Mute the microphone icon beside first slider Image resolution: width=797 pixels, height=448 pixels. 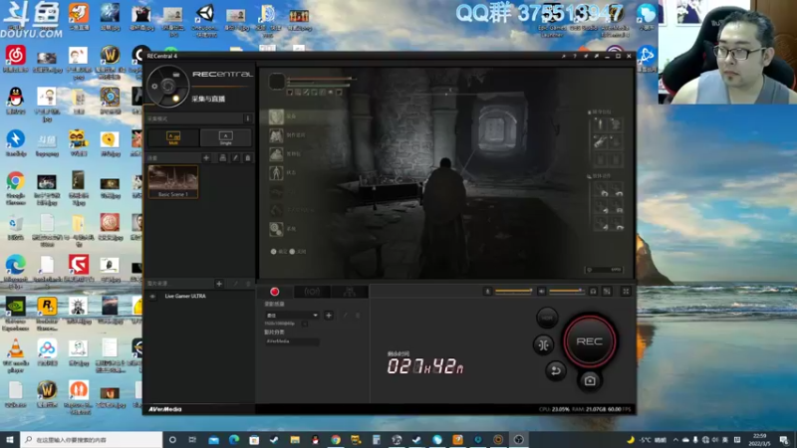487,291
